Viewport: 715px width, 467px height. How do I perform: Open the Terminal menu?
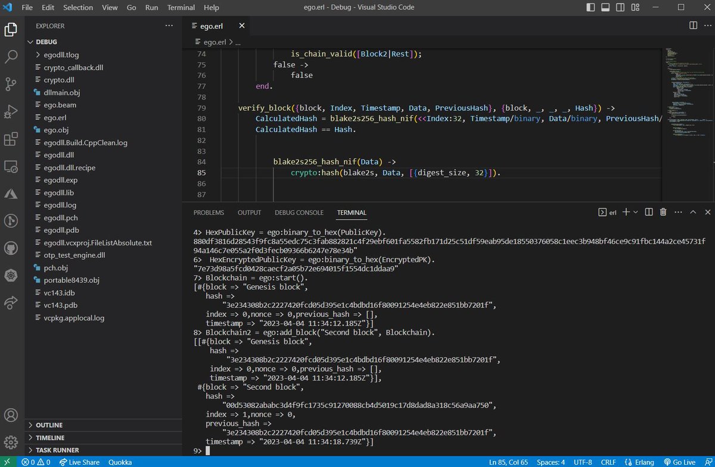[x=181, y=8]
